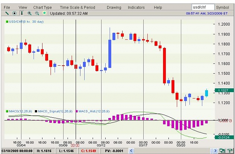Viewport: 235px width, 154px height.
Task: Select the trend line drawing tool
Action: (x=7, y=13)
